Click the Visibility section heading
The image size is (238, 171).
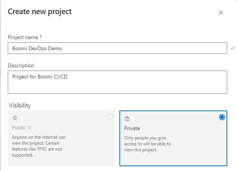pyautogui.click(x=20, y=106)
